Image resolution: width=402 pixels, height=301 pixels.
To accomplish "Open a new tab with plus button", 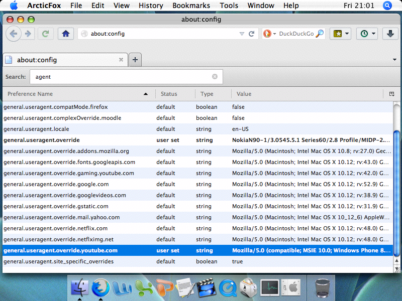I will tap(135, 60).
